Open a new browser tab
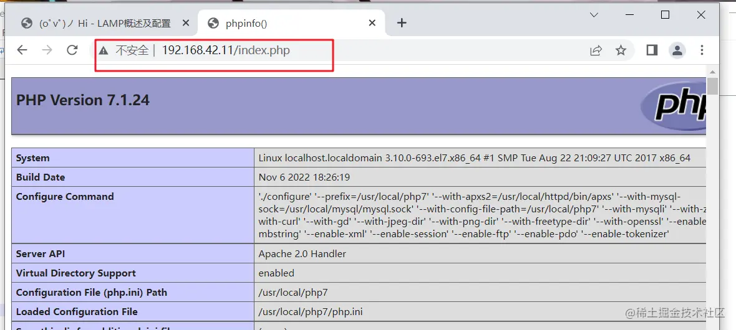 (x=401, y=23)
